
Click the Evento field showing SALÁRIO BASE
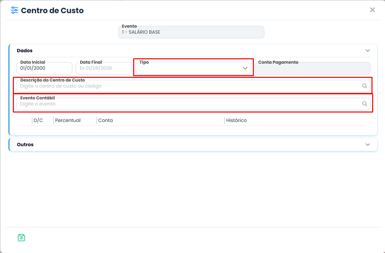tap(191, 32)
